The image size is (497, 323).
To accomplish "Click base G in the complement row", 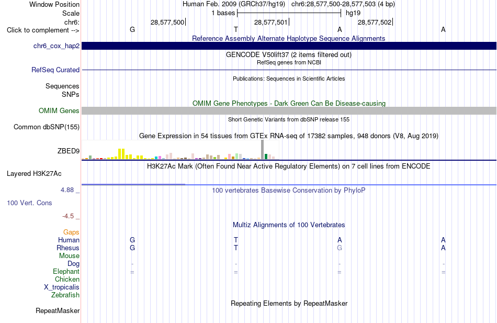I will pos(132,29).
